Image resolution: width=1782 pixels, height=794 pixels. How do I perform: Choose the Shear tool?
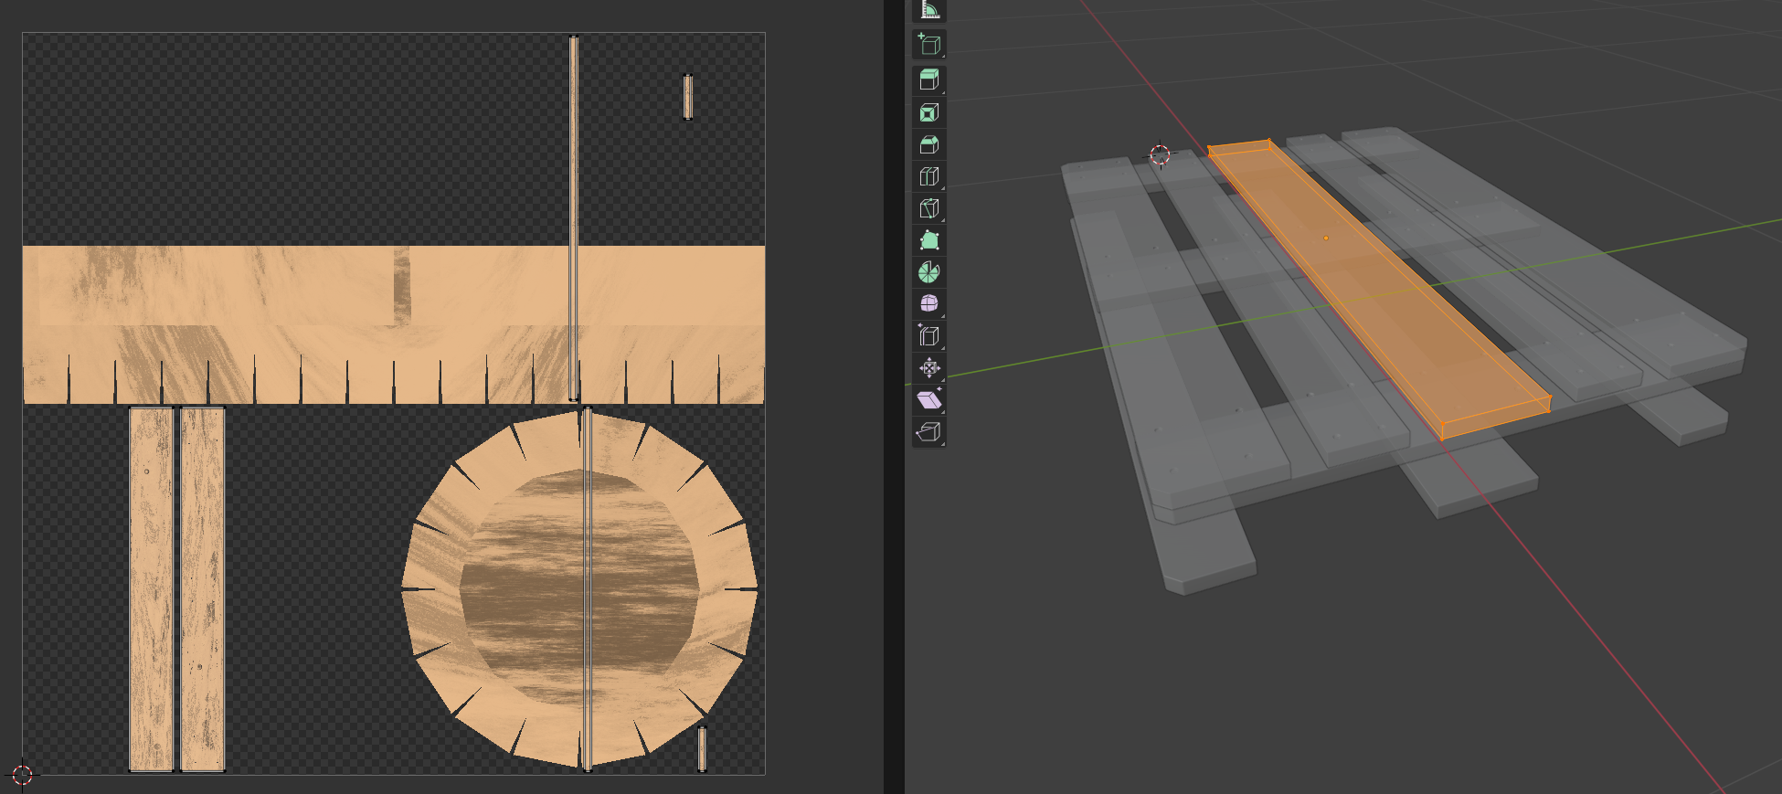point(929,400)
